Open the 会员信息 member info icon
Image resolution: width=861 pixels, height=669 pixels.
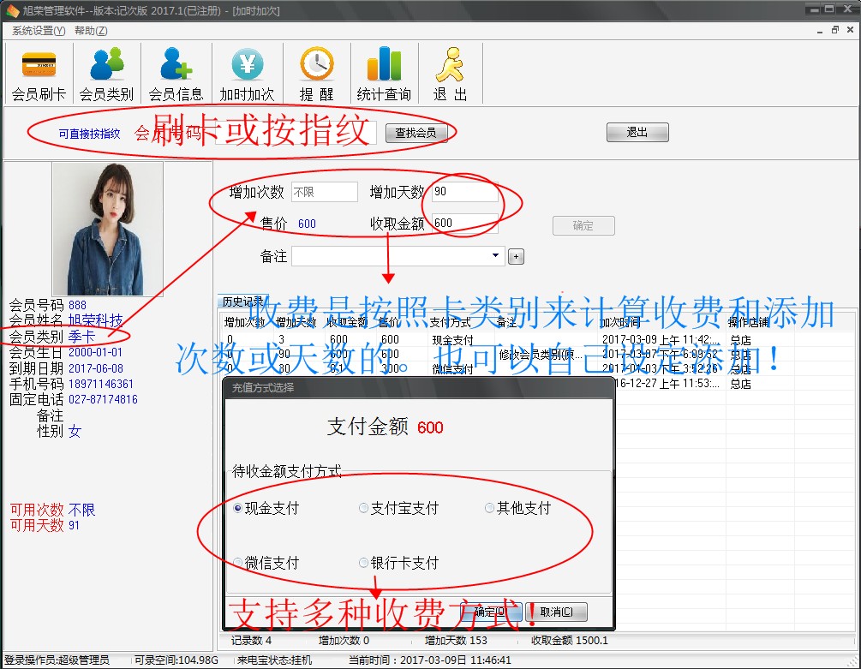[176, 65]
